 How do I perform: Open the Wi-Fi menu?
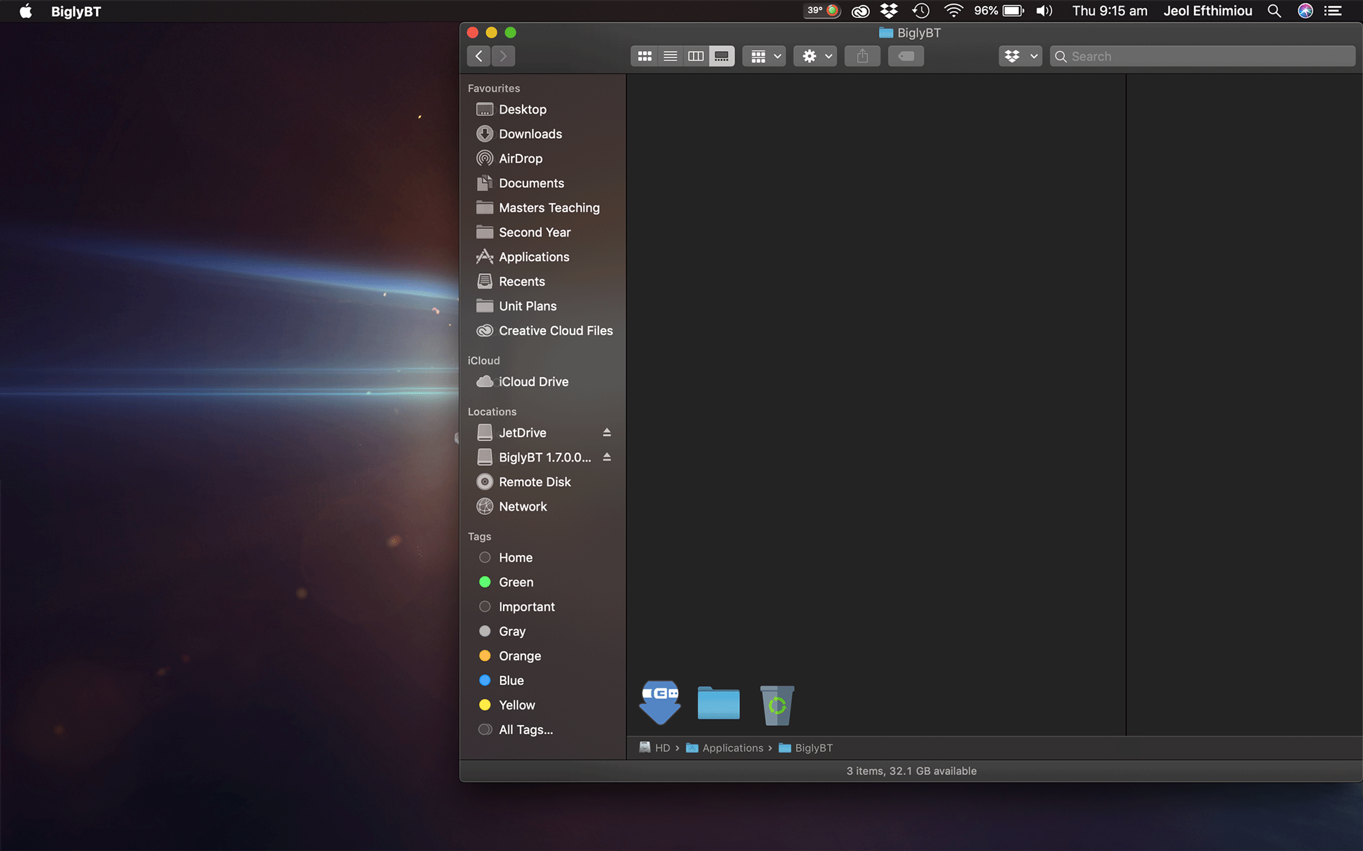[x=953, y=11]
